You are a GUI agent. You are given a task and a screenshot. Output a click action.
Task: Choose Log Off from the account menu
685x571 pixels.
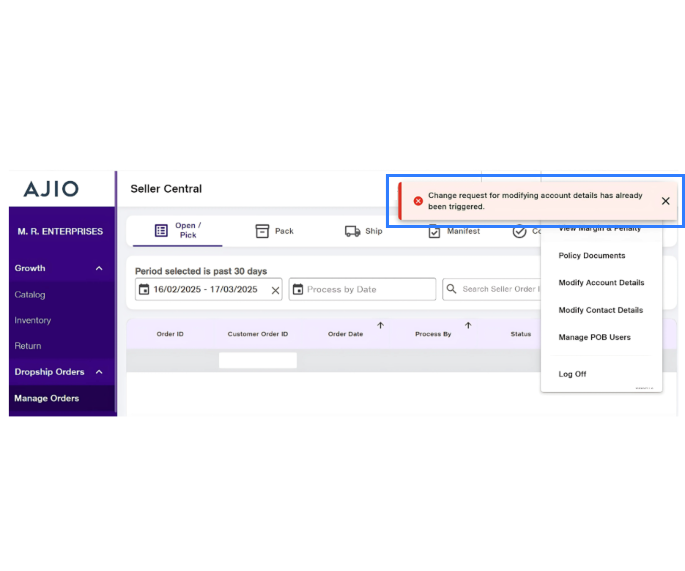[x=572, y=374]
